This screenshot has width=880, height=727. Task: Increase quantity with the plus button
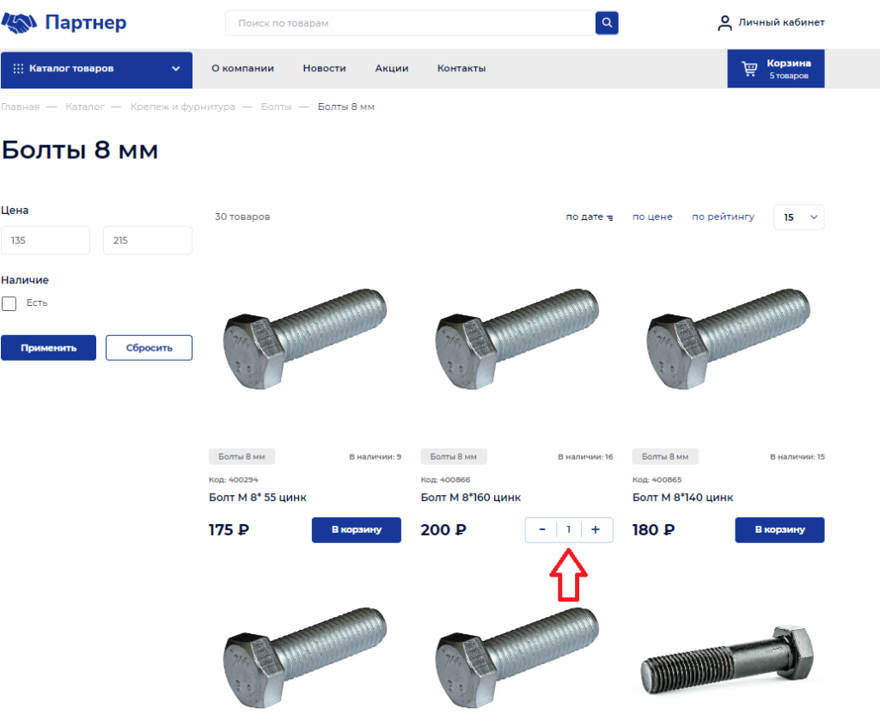[596, 530]
